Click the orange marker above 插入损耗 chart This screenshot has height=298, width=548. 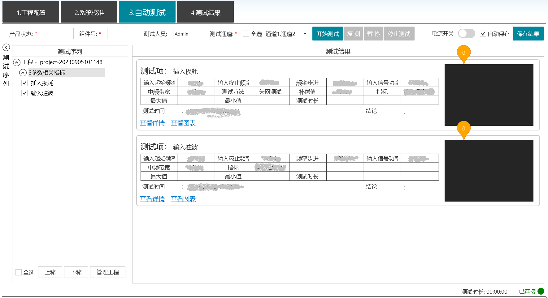pos(463,54)
